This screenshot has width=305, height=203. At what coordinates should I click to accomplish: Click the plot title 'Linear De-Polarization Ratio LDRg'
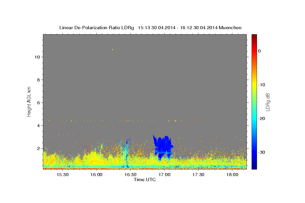(97, 28)
